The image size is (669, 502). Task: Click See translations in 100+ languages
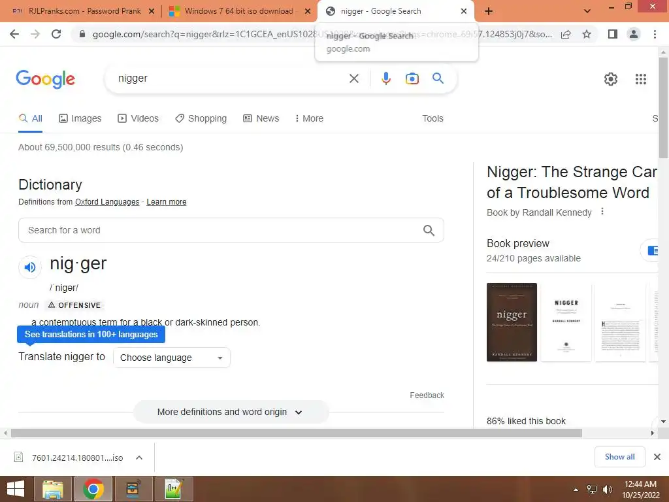coord(91,334)
